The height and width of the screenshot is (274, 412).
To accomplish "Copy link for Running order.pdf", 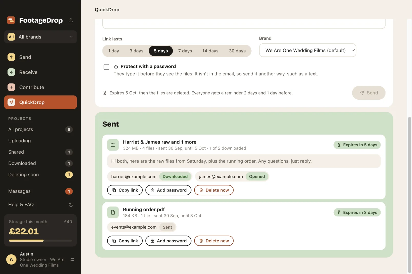I will pyautogui.click(x=125, y=241).
